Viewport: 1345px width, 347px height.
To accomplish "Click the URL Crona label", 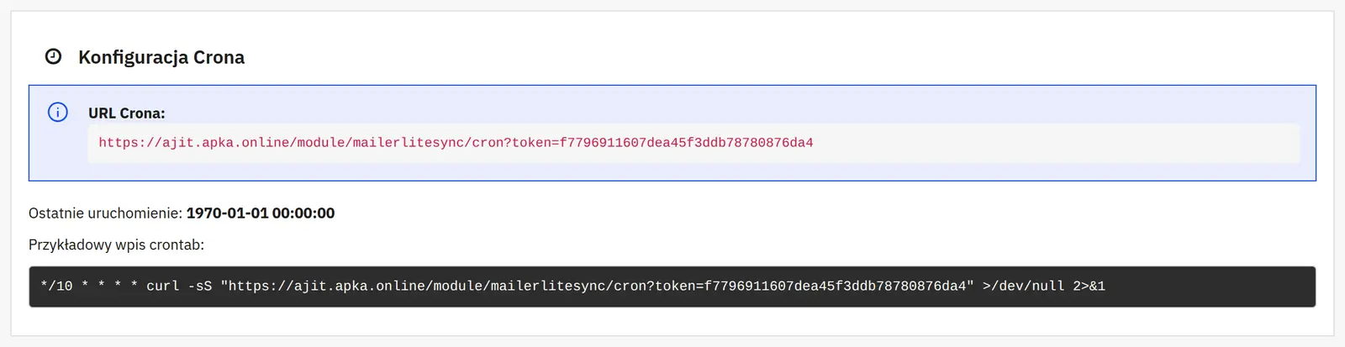I will pos(127,113).
